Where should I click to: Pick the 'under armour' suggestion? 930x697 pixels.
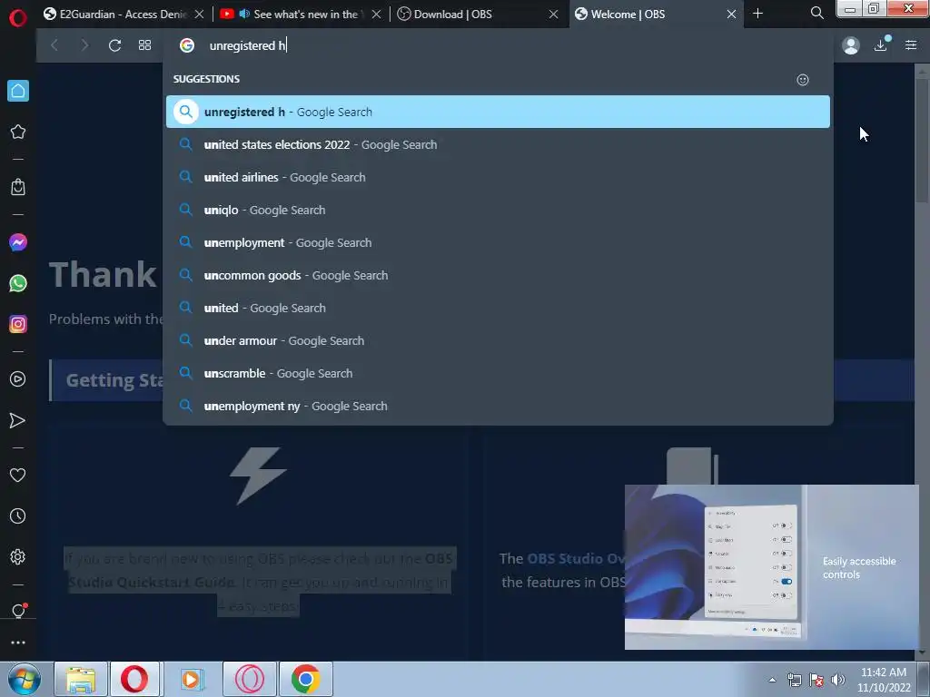498,341
